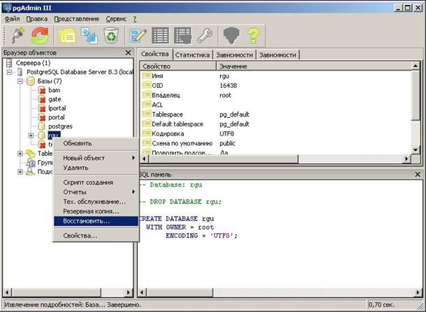Viewport: 426px width, 312px height.
Task: Switch to the Статистика tab
Action: pyautogui.click(x=192, y=55)
